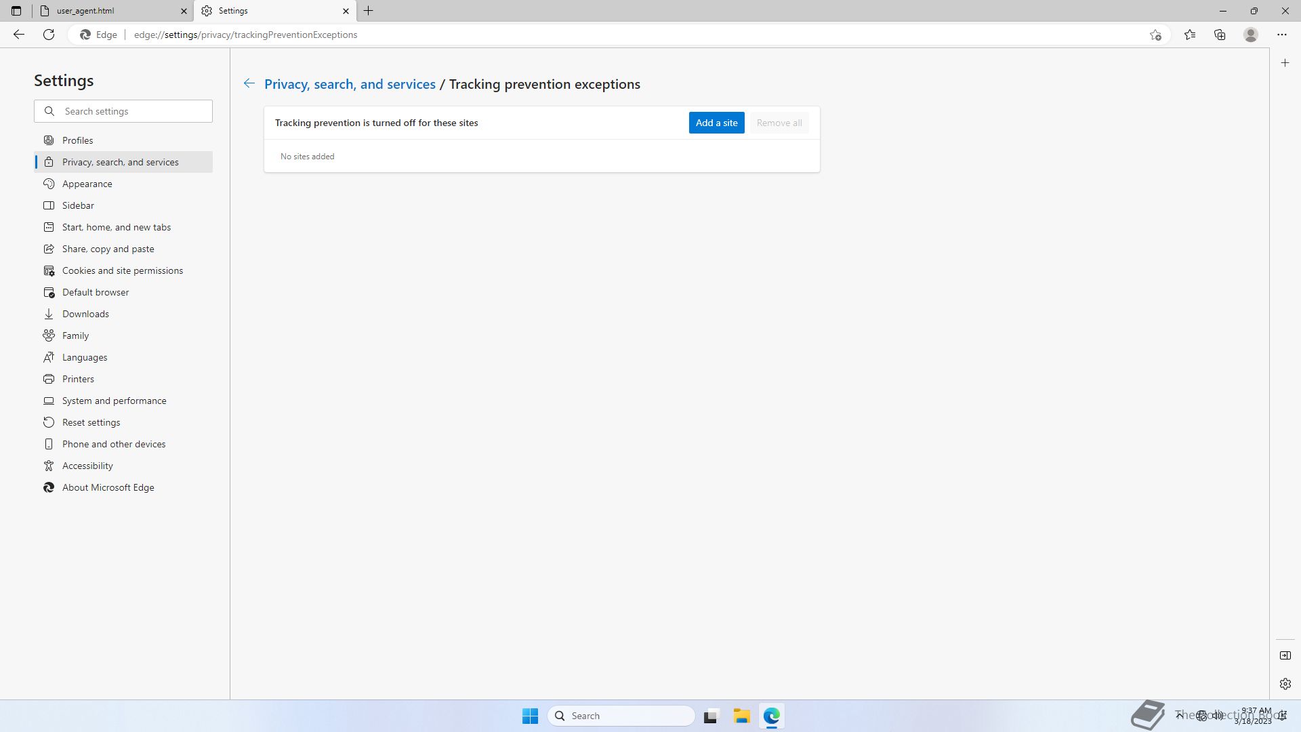The height and width of the screenshot is (732, 1301).
Task: Click the profile avatar icon
Action: 1251,35
